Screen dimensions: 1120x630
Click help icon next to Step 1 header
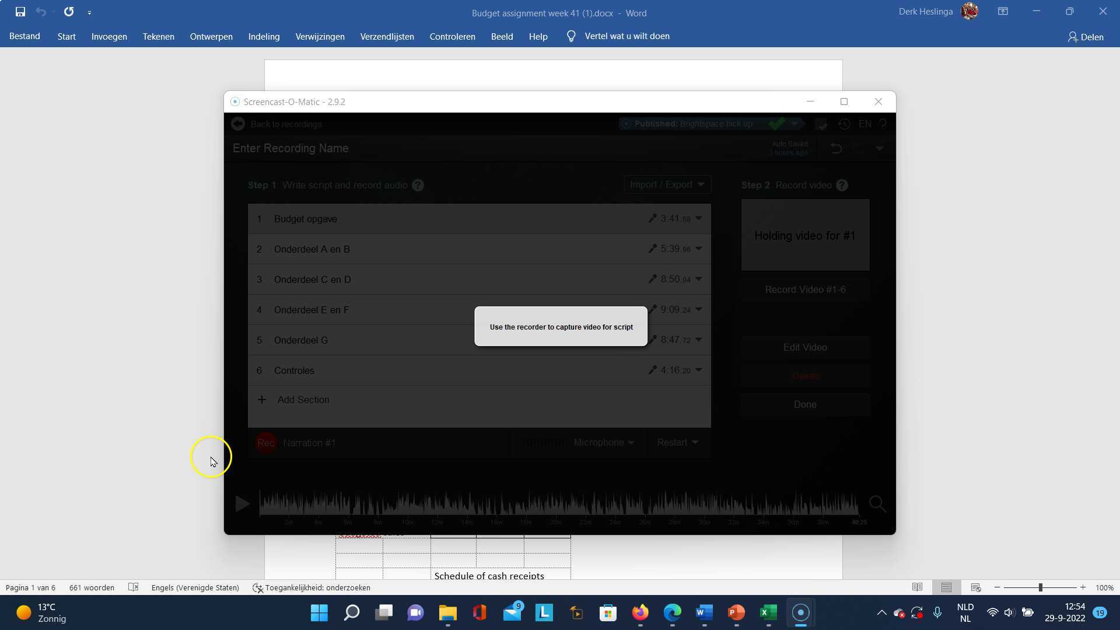point(418,185)
